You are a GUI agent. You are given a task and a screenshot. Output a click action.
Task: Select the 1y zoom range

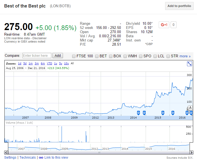[x=56, y=63]
